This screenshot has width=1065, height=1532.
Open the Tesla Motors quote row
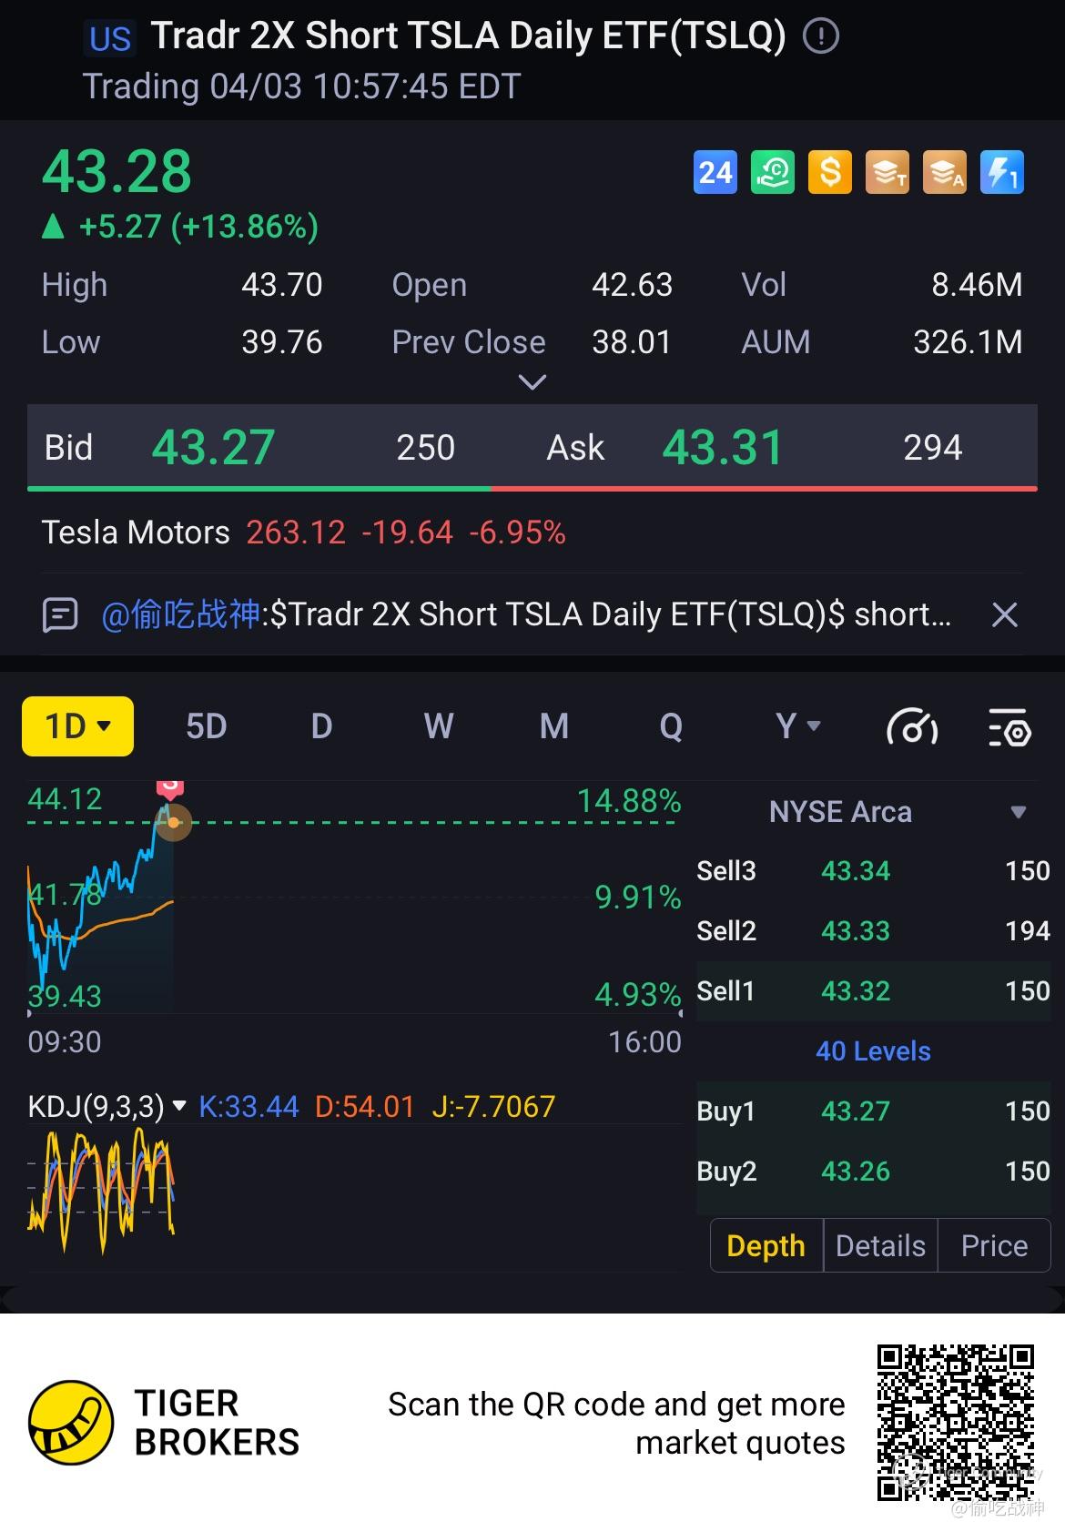304,533
